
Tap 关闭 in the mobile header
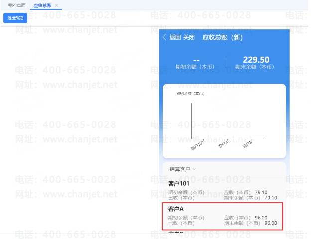tap(189, 37)
